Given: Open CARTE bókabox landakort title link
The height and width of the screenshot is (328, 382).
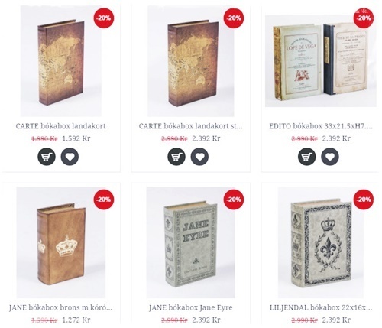Looking at the screenshot, I should point(60,126).
